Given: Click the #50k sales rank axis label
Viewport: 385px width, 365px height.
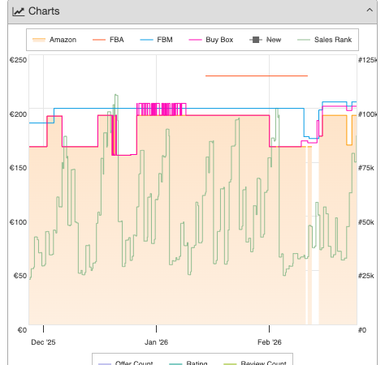Looking at the screenshot, I should tap(366, 222).
